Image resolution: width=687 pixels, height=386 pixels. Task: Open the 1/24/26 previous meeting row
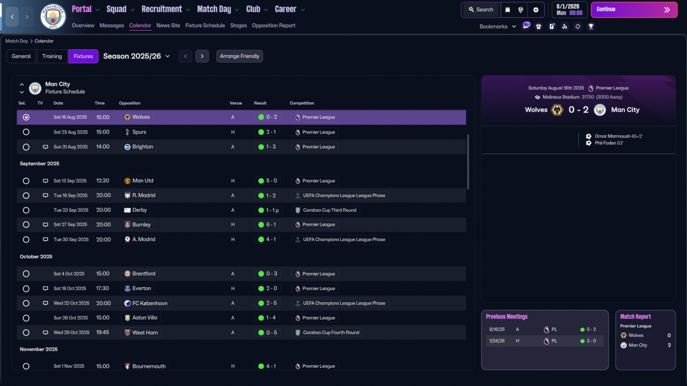click(x=545, y=341)
